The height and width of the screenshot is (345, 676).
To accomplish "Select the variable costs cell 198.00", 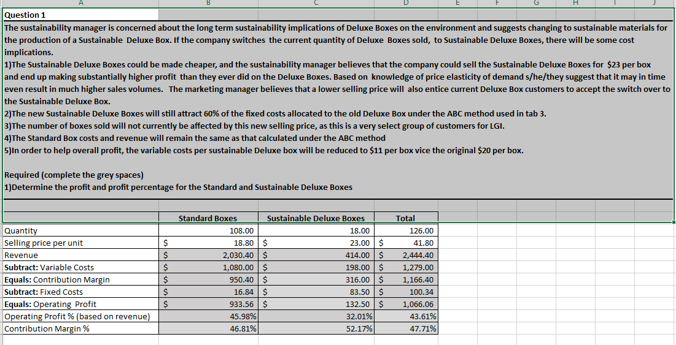I will click(x=316, y=267).
